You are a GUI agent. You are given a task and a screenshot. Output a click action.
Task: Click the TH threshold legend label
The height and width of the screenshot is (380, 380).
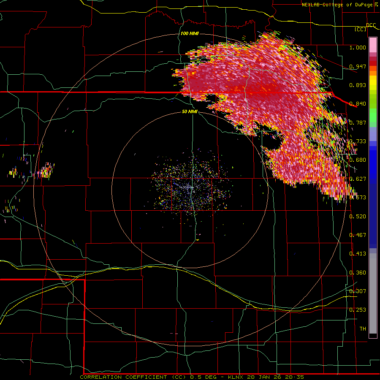(x=363, y=329)
